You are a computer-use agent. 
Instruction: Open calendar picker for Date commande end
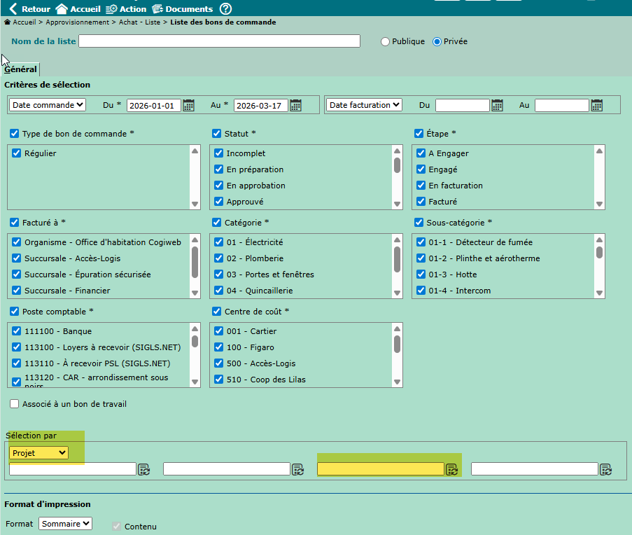click(296, 105)
